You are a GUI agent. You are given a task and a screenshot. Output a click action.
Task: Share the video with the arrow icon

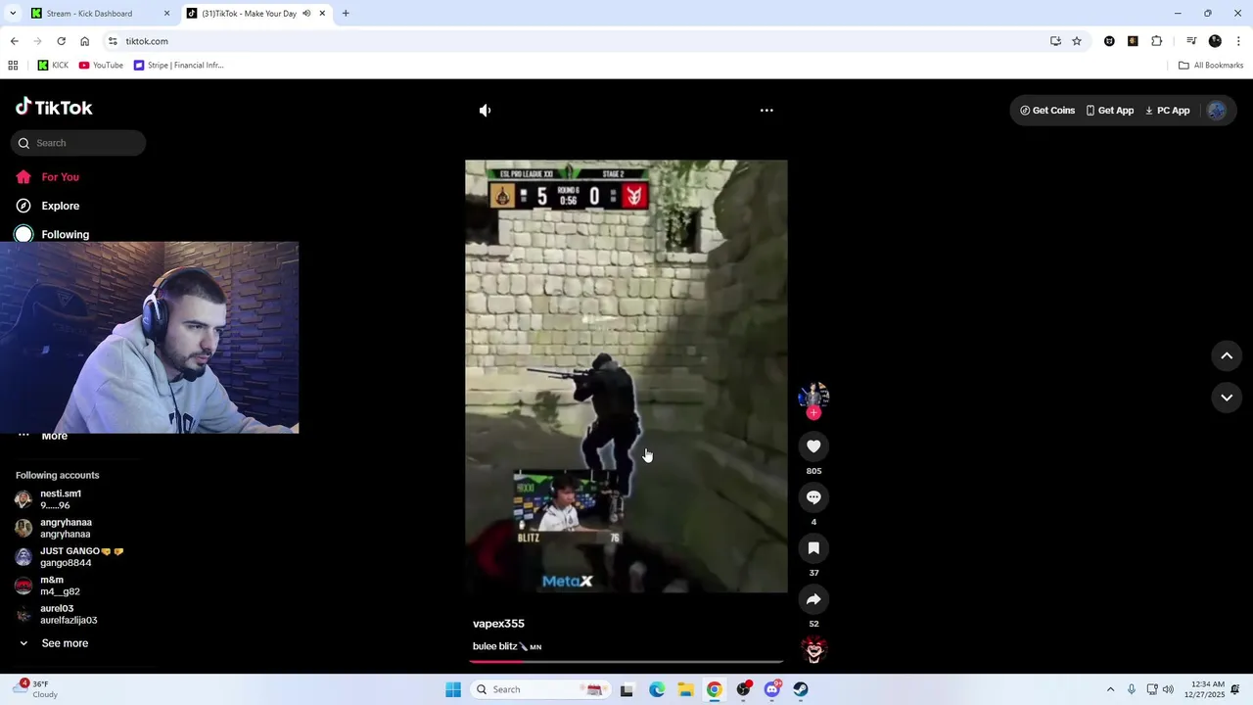(813, 599)
